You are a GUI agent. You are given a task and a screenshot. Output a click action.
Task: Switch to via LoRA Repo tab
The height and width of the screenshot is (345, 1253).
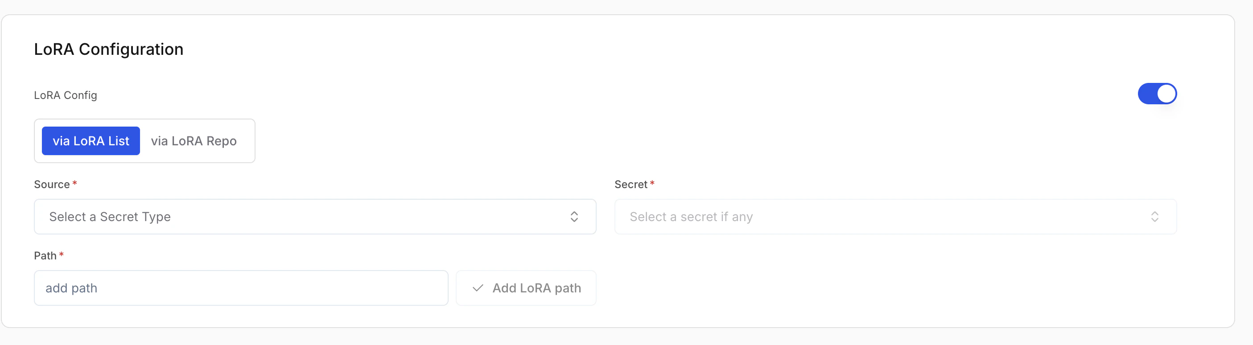[194, 141]
